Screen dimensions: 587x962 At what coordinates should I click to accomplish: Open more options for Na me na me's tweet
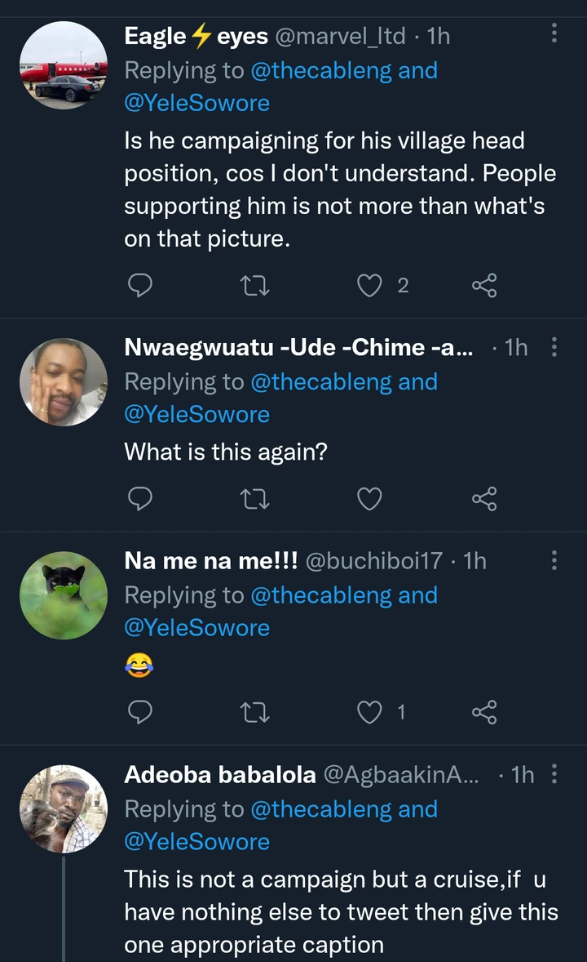554,560
